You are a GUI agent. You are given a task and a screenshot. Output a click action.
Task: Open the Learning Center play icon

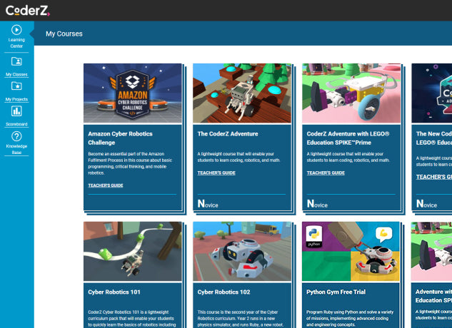click(16, 30)
